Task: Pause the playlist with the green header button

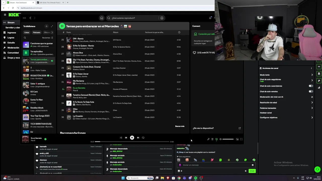Action: point(62,26)
